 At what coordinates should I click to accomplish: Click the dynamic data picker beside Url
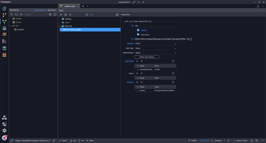[x=188, y=39]
